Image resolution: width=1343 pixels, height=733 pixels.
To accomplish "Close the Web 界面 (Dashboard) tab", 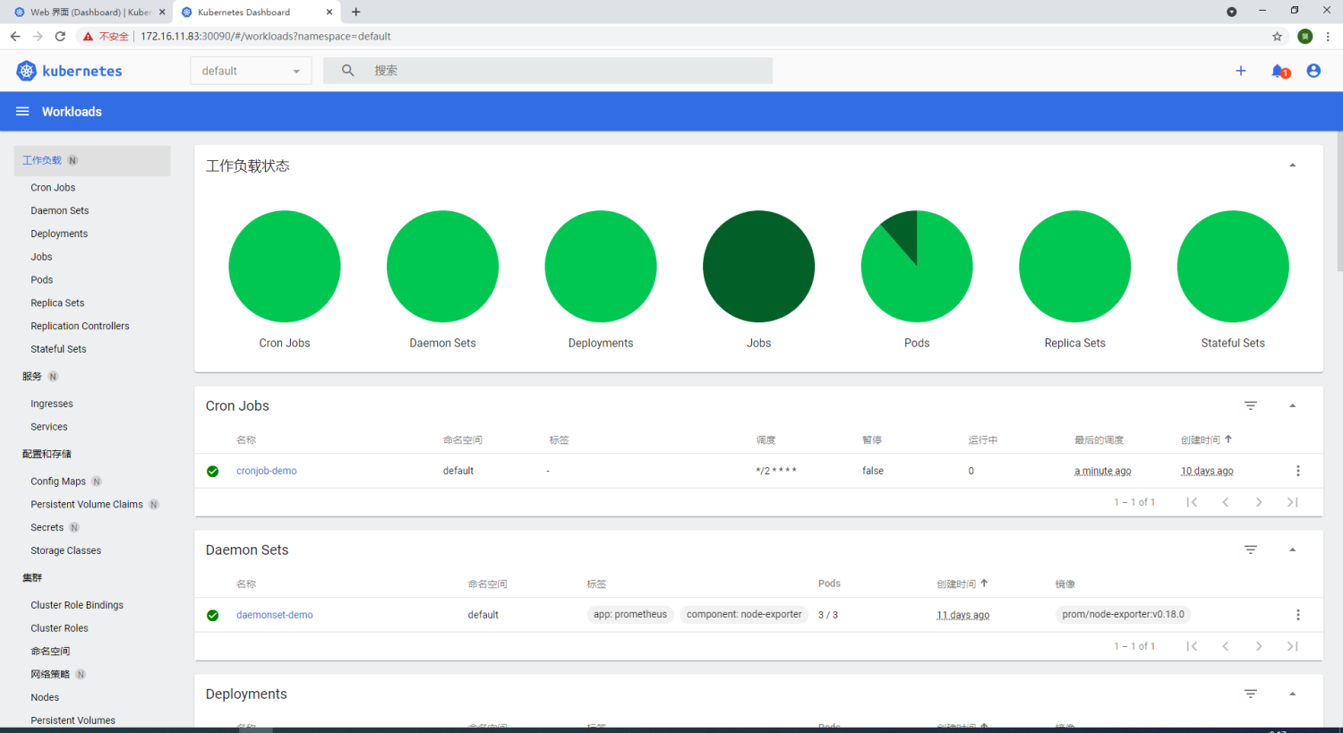I will coord(162,13).
